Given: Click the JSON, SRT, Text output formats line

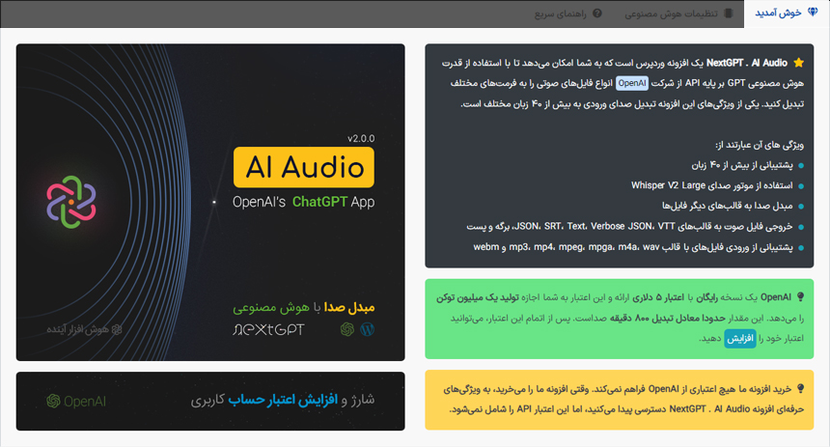Looking at the screenshot, I should (x=629, y=226).
